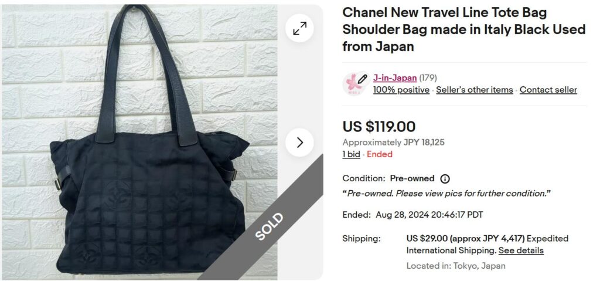Viewport: 600px width, 281px height.
Task: View the 1 bid history link
Action: (352, 154)
